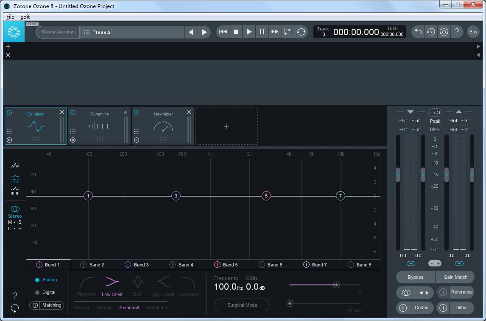Screen dimensions: 486x321
Task: Open the settings gear icon
Action: [444, 32]
